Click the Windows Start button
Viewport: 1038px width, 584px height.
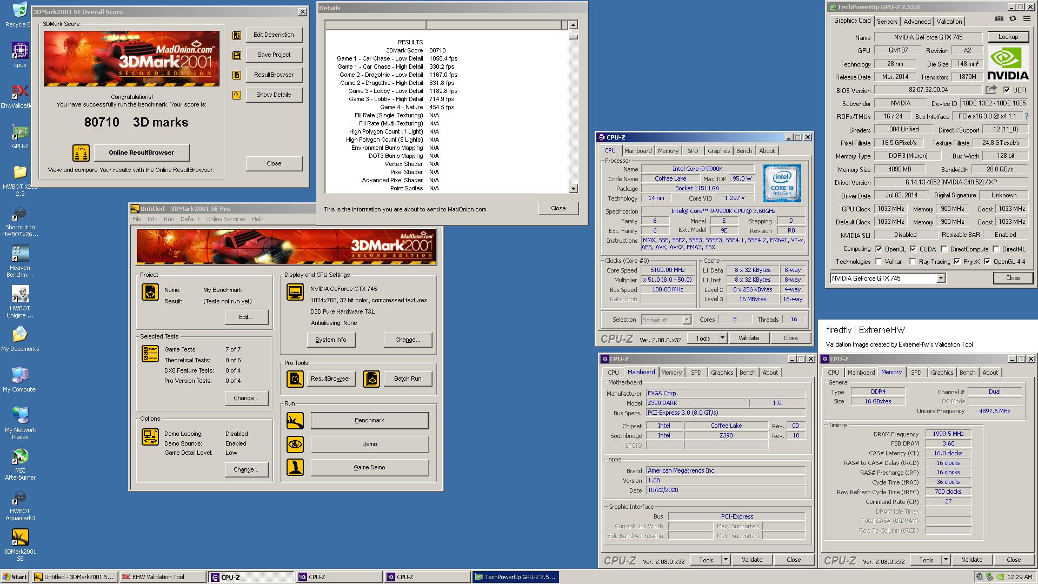coord(15,577)
